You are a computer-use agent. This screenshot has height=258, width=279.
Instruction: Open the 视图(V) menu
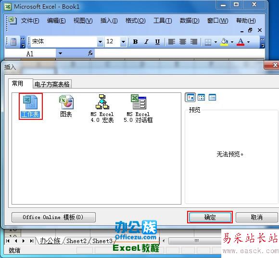pyautogui.click(x=83, y=21)
